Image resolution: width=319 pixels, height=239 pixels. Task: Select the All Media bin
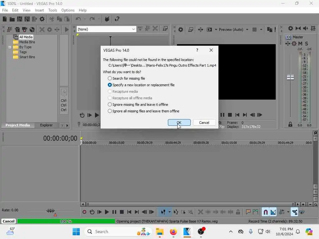pos(26,37)
